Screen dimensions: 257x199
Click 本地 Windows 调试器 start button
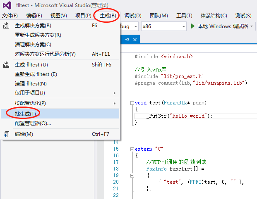pos(219,26)
